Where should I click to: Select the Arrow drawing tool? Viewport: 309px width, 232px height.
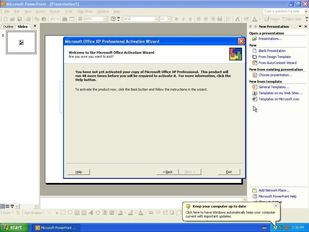(x=56, y=212)
